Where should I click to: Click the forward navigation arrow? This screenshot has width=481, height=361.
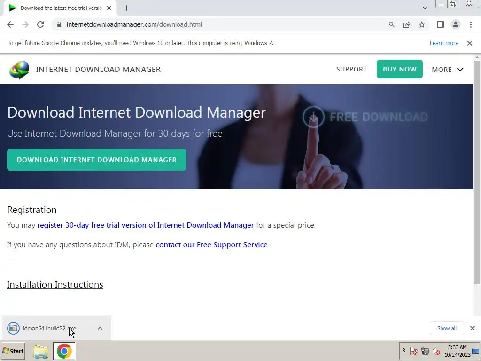[x=25, y=24]
